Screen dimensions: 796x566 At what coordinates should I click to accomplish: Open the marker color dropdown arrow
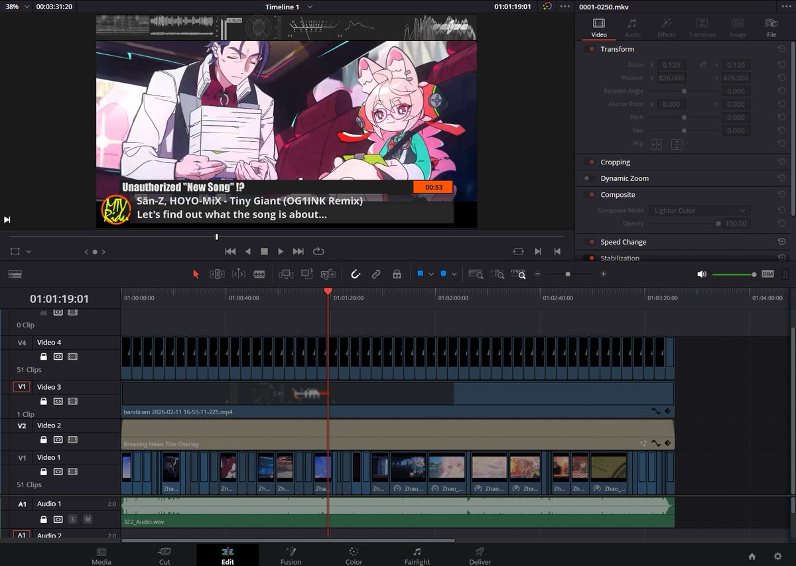454,274
